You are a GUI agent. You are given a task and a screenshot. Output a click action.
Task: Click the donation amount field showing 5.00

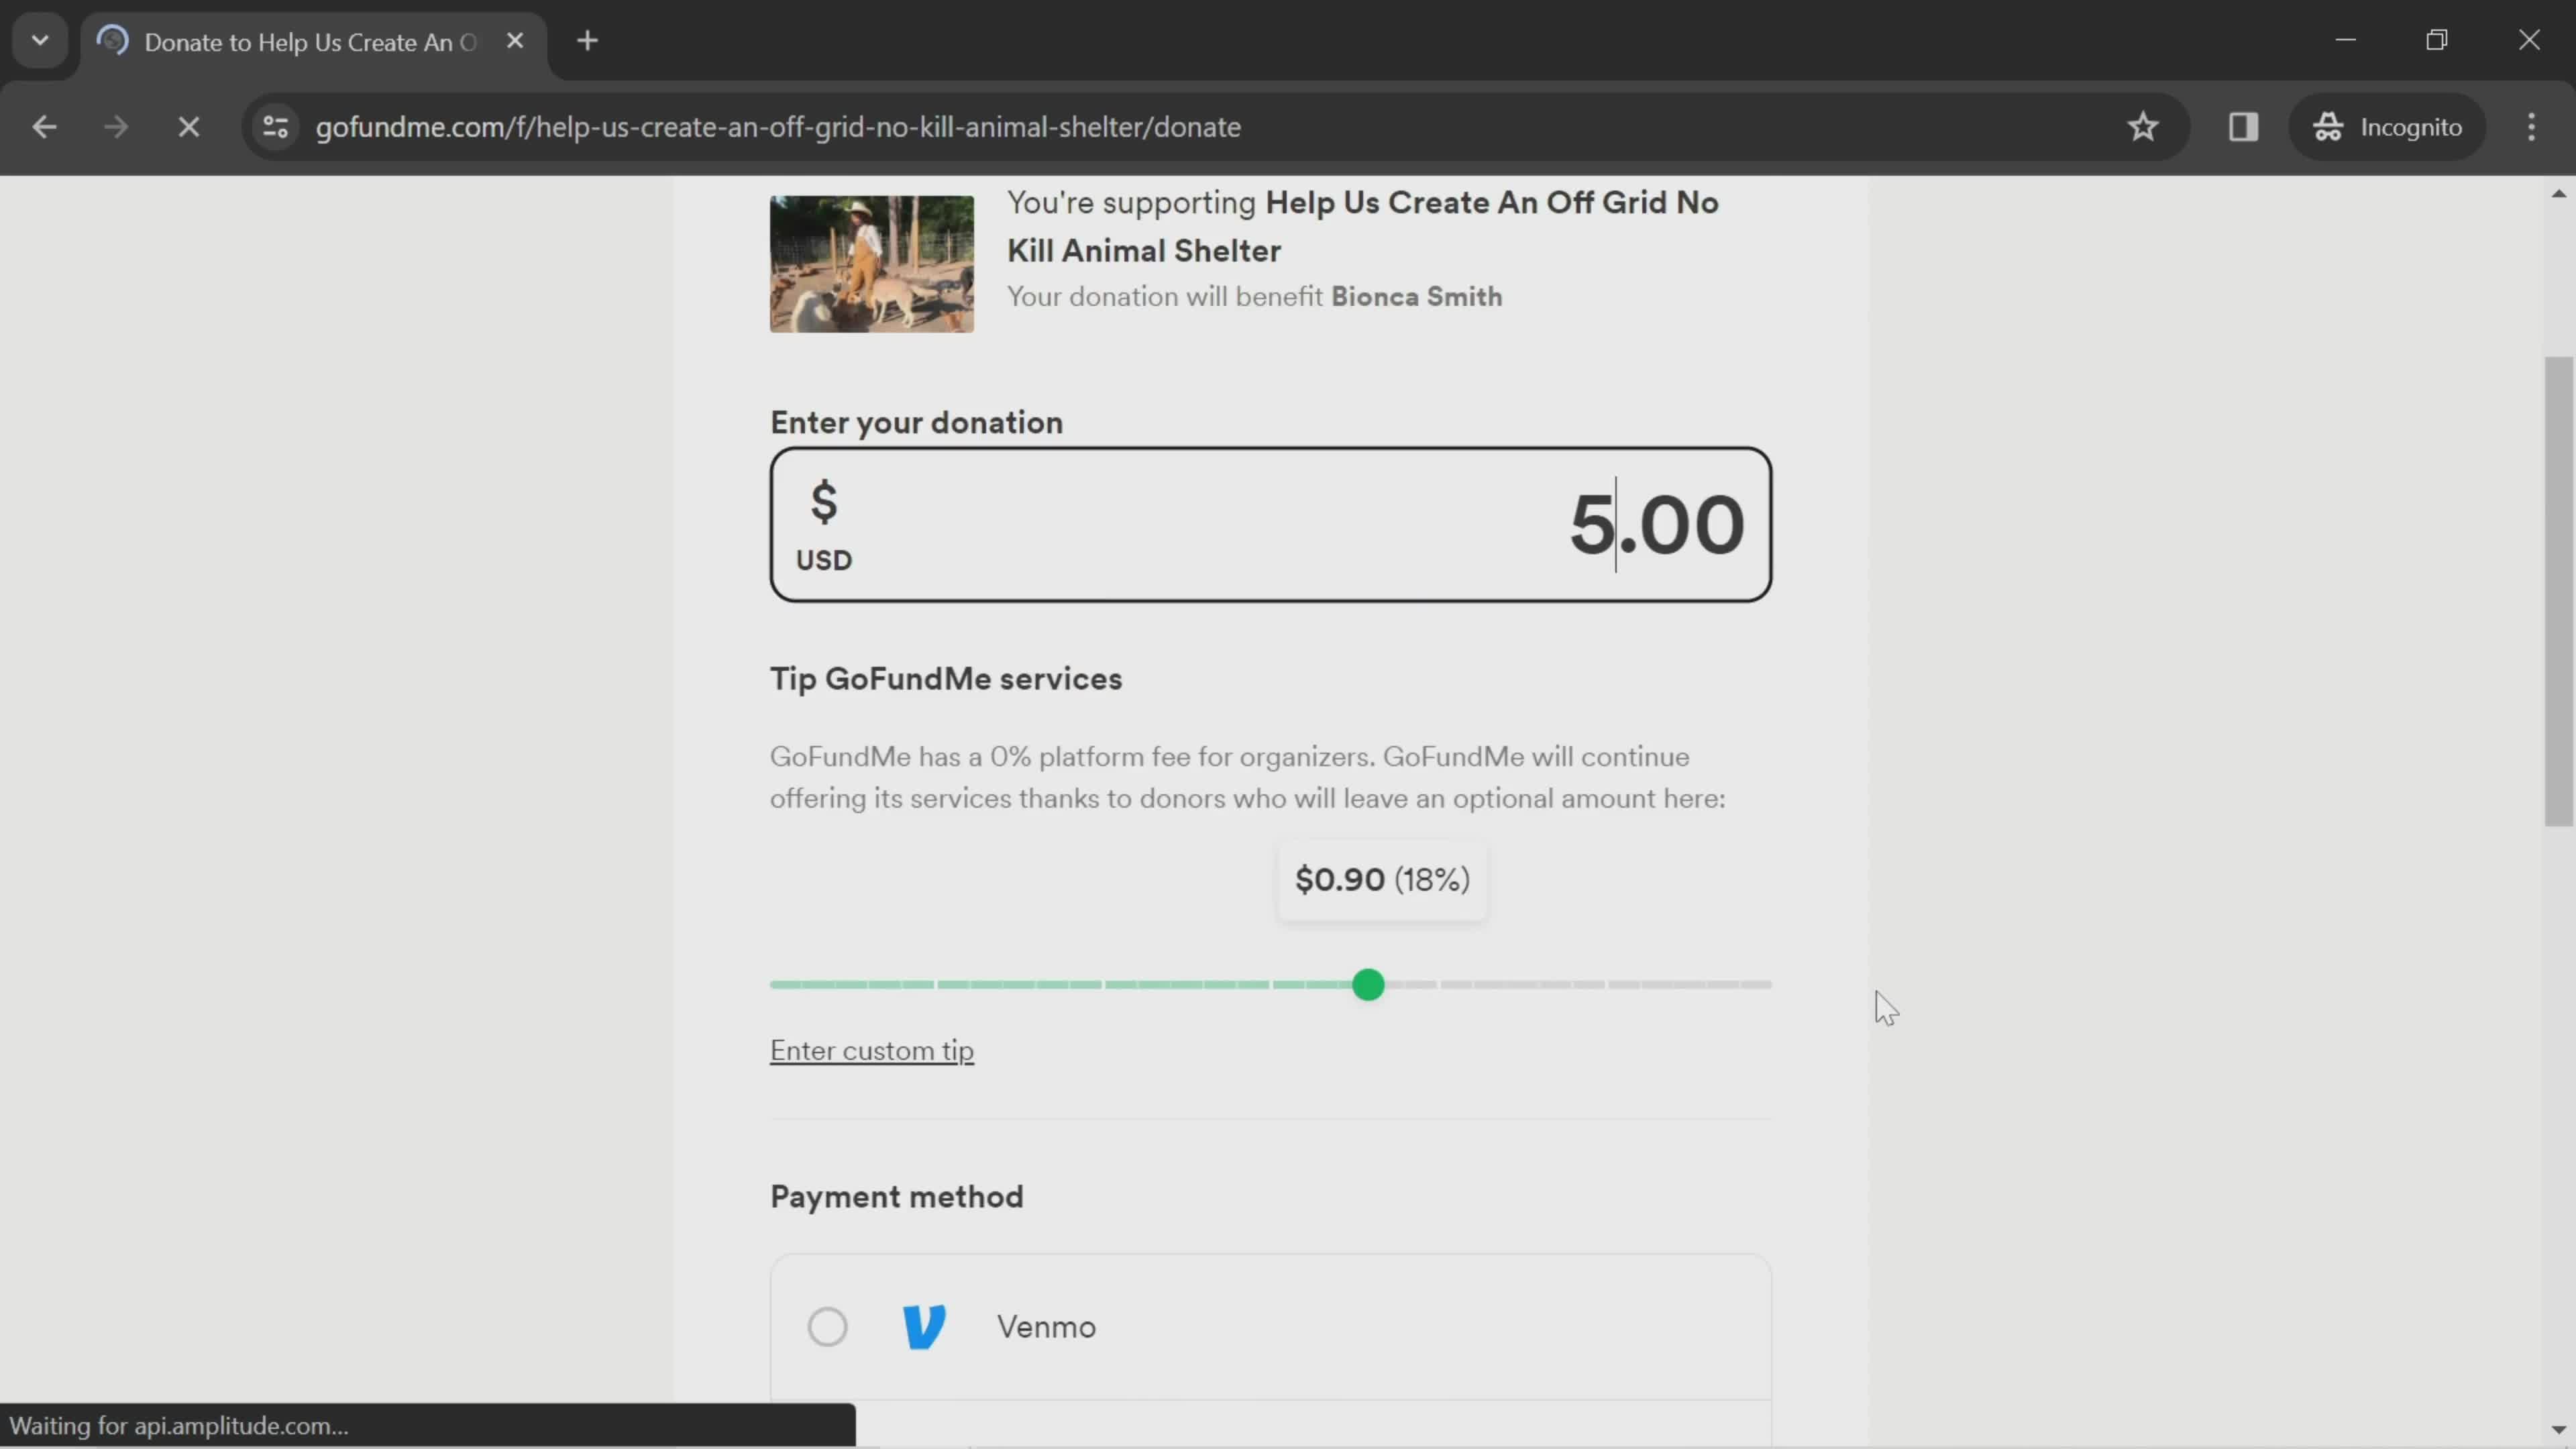[1270, 525]
